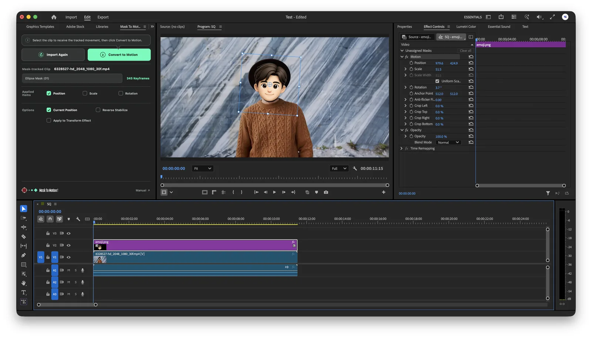Mute audio track A1
592x338 pixels.
click(x=68, y=270)
